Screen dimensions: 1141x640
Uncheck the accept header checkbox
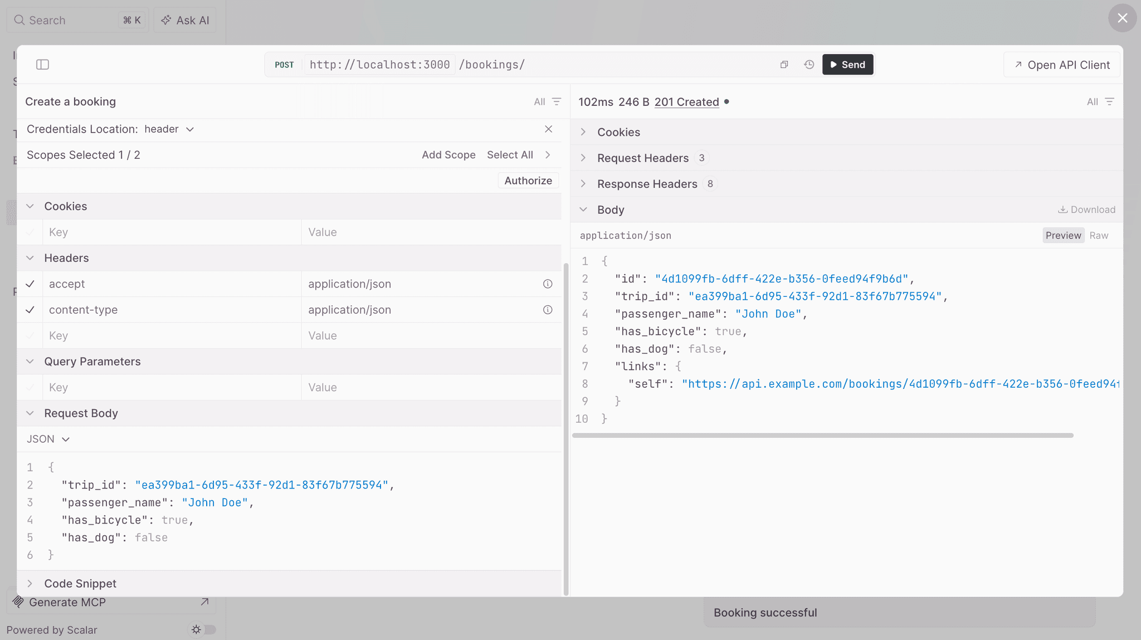(30, 284)
